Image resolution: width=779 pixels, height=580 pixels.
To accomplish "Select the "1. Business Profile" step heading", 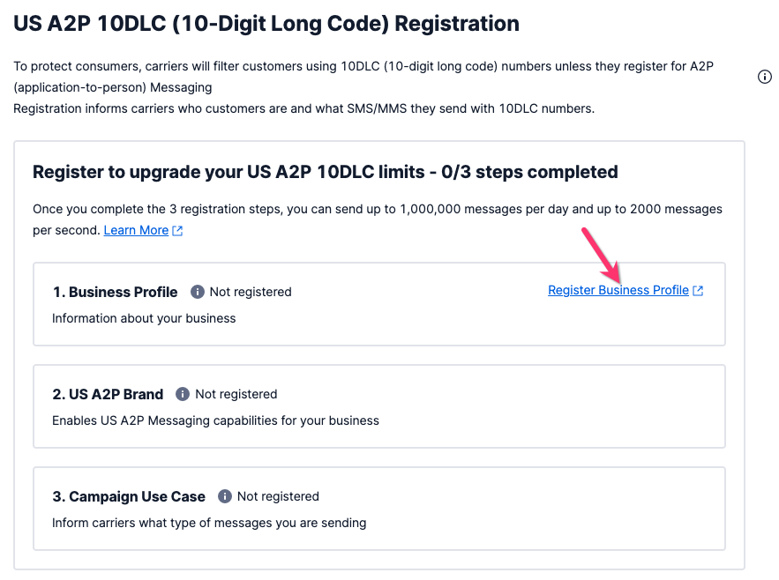I will click(115, 292).
